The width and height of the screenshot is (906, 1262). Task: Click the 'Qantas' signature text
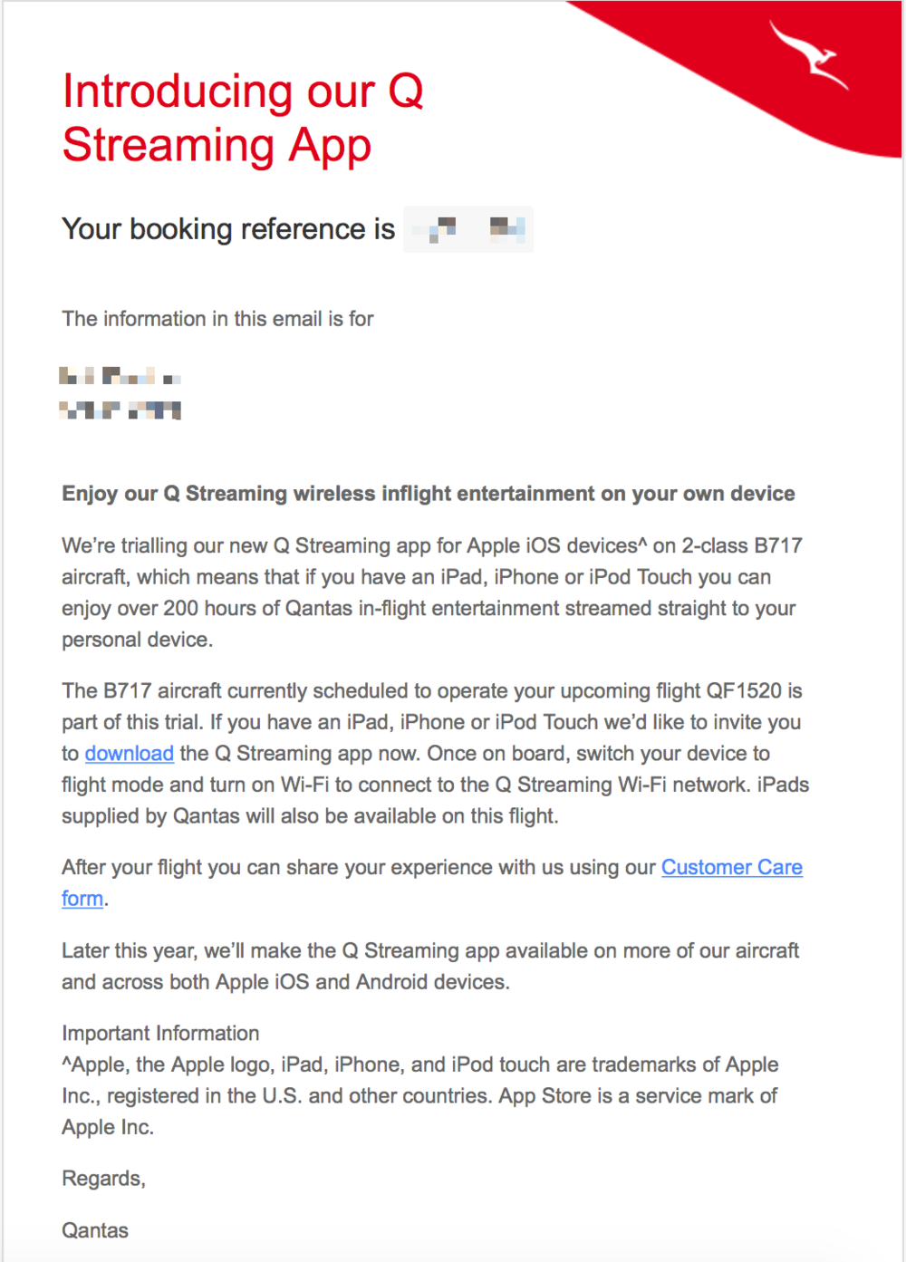click(x=95, y=1230)
